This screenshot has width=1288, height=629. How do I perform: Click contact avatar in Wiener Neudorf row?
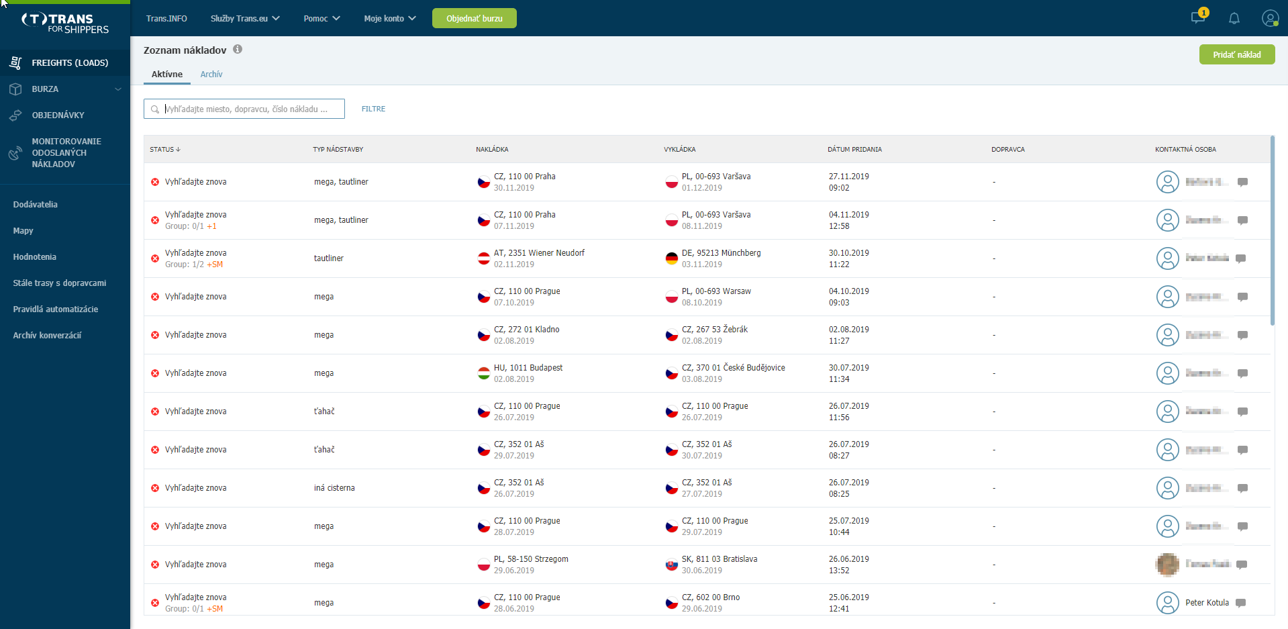tap(1168, 258)
